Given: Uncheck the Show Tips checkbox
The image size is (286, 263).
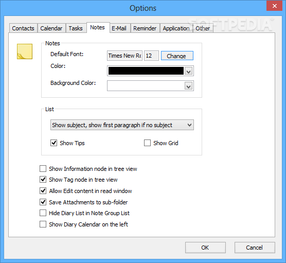Looking at the screenshot, I should click(54, 143).
